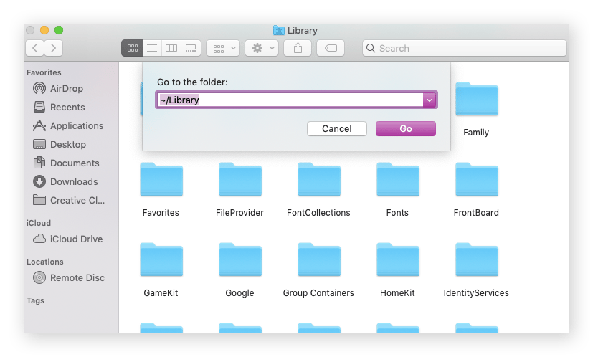Viewport: 593px width, 357px height.
Task: Select the Google folder
Action: tap(239, 270)
